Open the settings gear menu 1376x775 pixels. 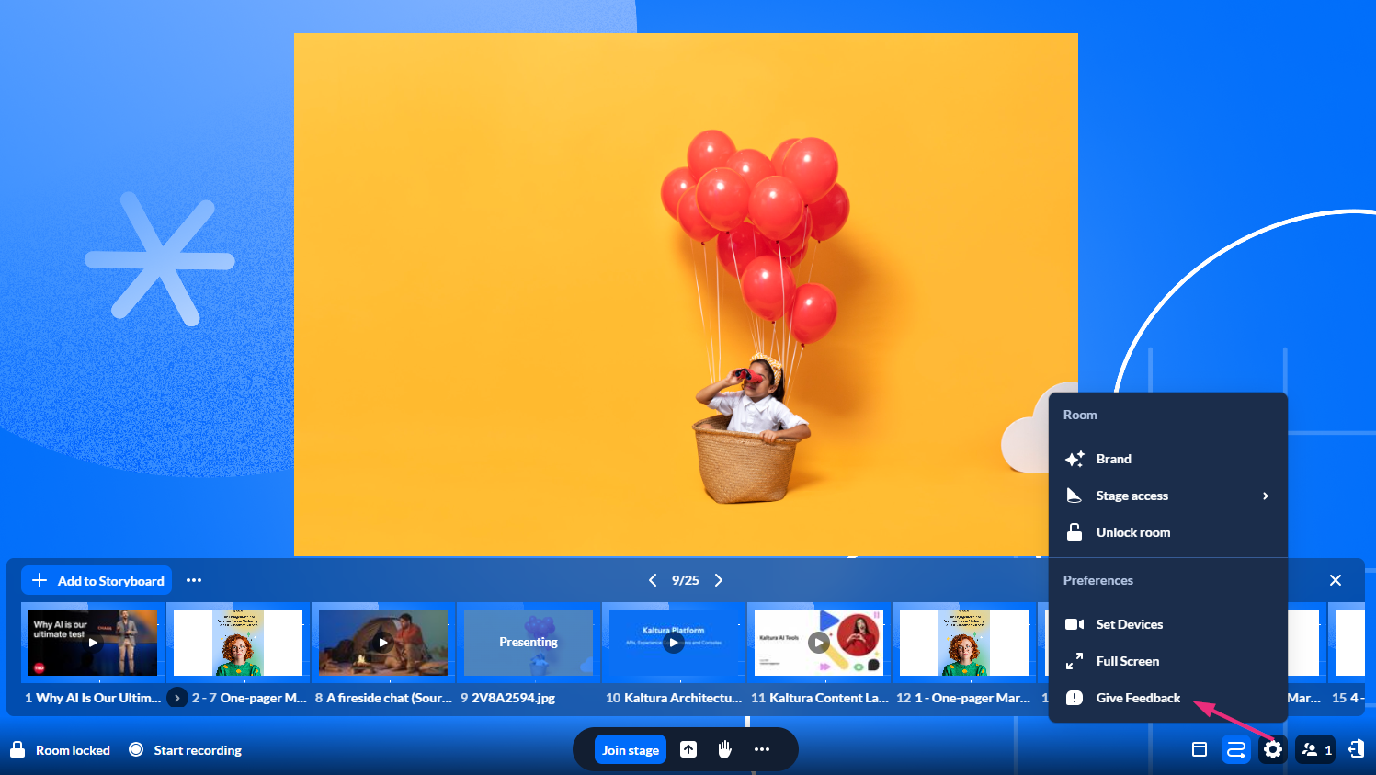point(1273,750)
